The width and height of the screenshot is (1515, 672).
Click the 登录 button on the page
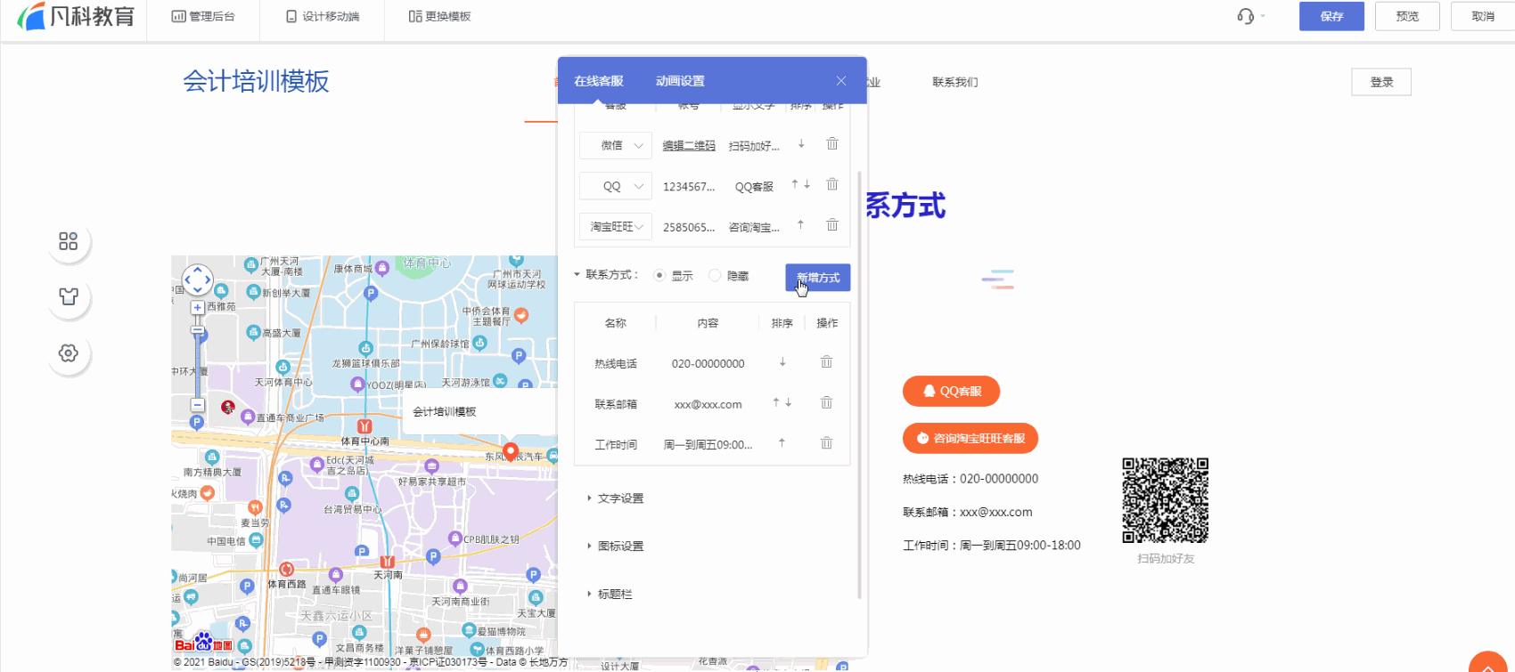(1381, 82)
